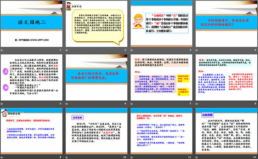Select slide 9 thumbnail headed 词句段运用
Screen dimensions: 258x159
pos(32,131)
